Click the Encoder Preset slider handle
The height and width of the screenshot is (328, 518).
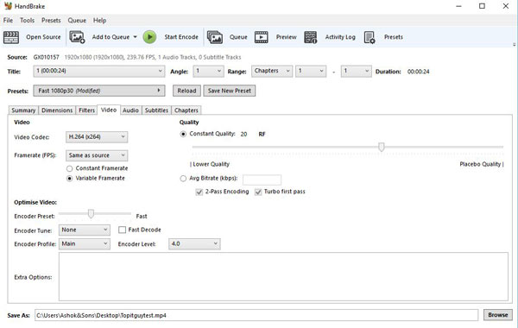click(x=91, y=214)
